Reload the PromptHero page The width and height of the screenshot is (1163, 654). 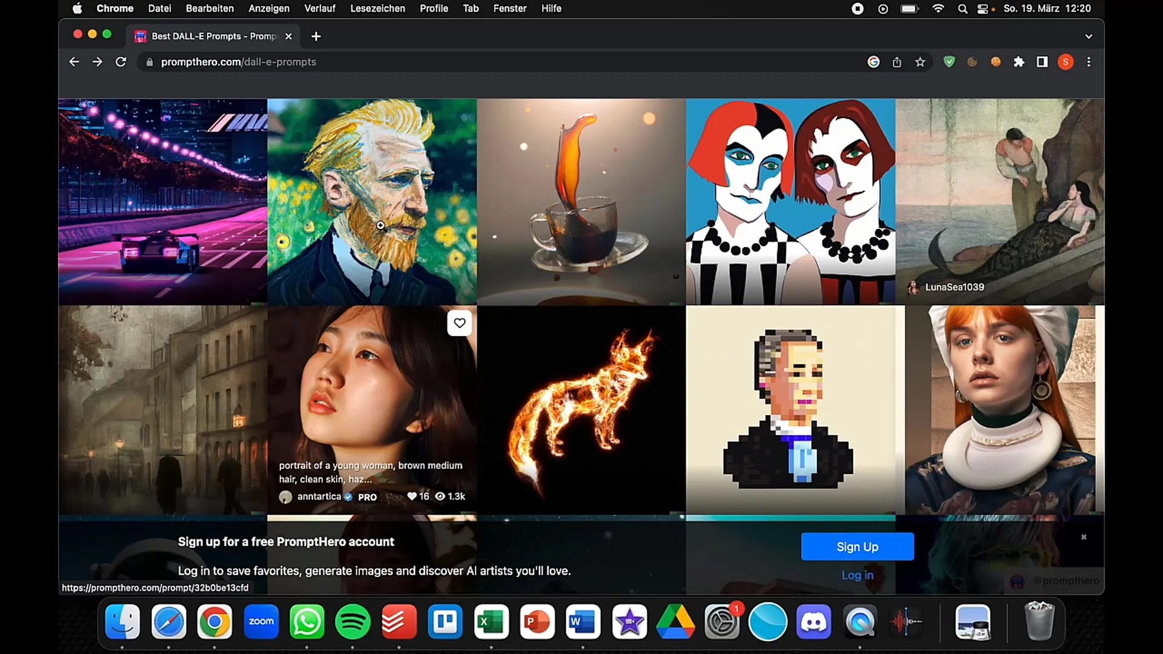[121, 62]
